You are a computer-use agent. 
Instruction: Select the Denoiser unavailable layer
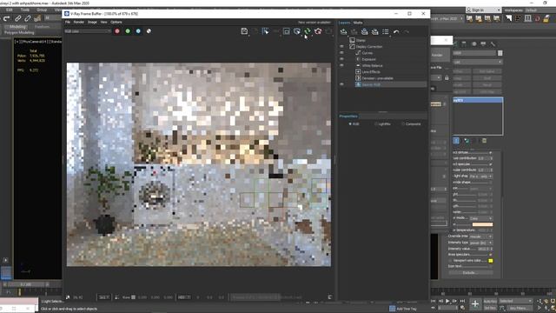(x=377, y=78)
